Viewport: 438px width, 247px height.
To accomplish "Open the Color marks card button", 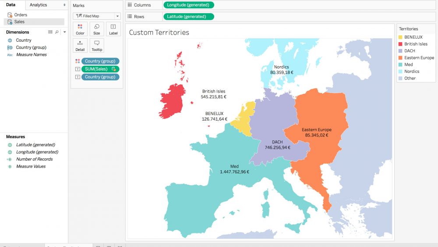I will pos(80,29).
